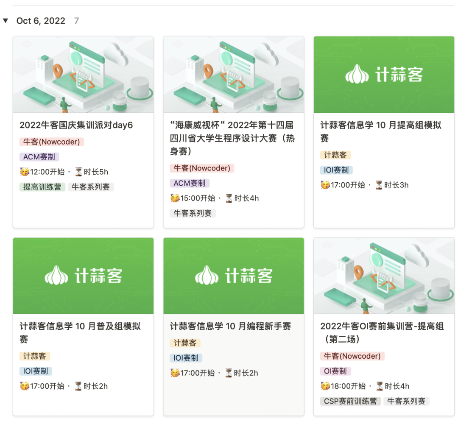Open 计蒜客 10月编程新手赛 cover image
The image size is (458, 421).
pyautogui.click(x=234, y=276)
